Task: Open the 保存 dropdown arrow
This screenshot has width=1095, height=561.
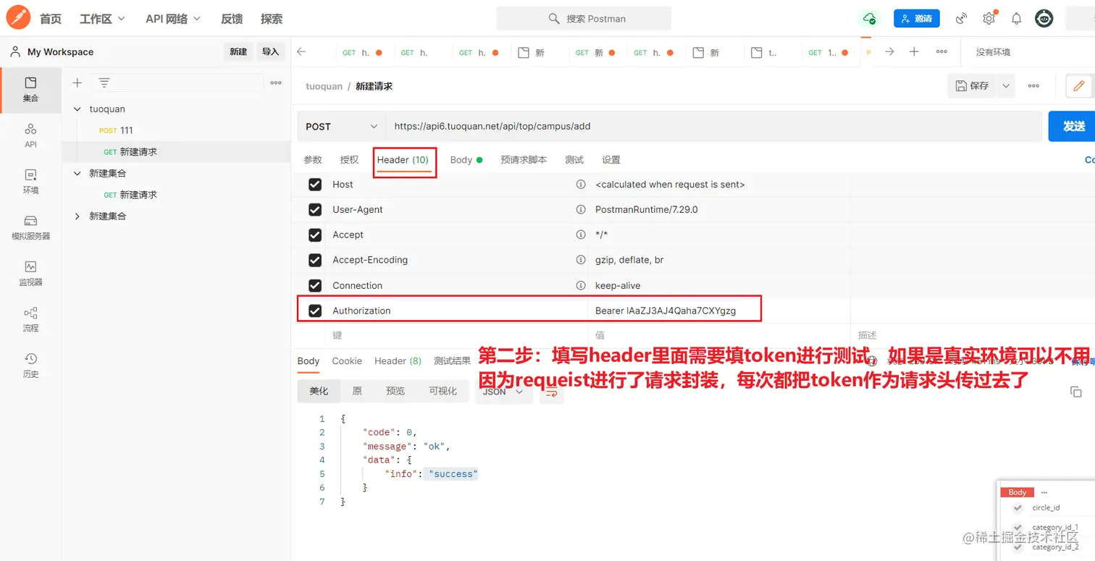Action: 1005,85
